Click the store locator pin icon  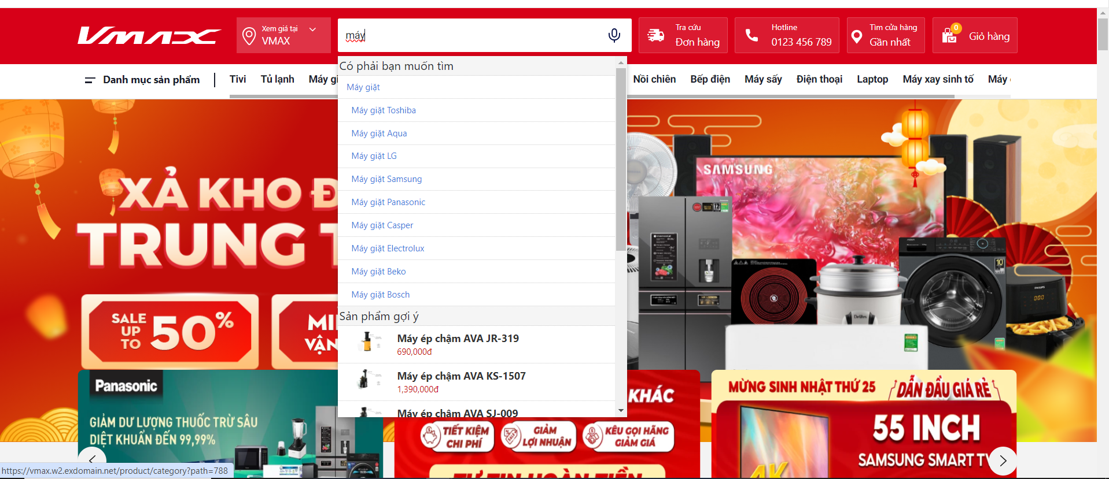pyautogui.click(x=857, y=36)
